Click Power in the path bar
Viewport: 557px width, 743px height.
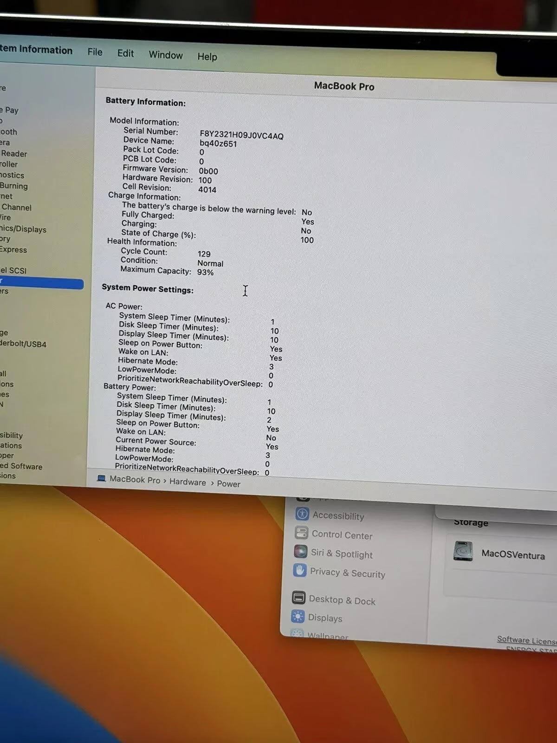tap(228, 483)
